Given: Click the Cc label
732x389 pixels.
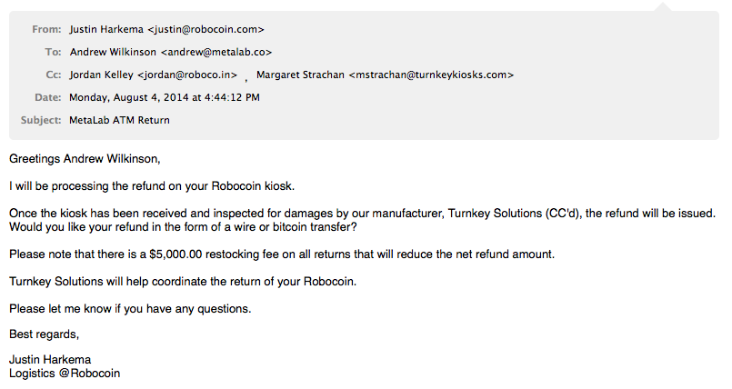Looking at the screenshot, I should tap(54, 75).
